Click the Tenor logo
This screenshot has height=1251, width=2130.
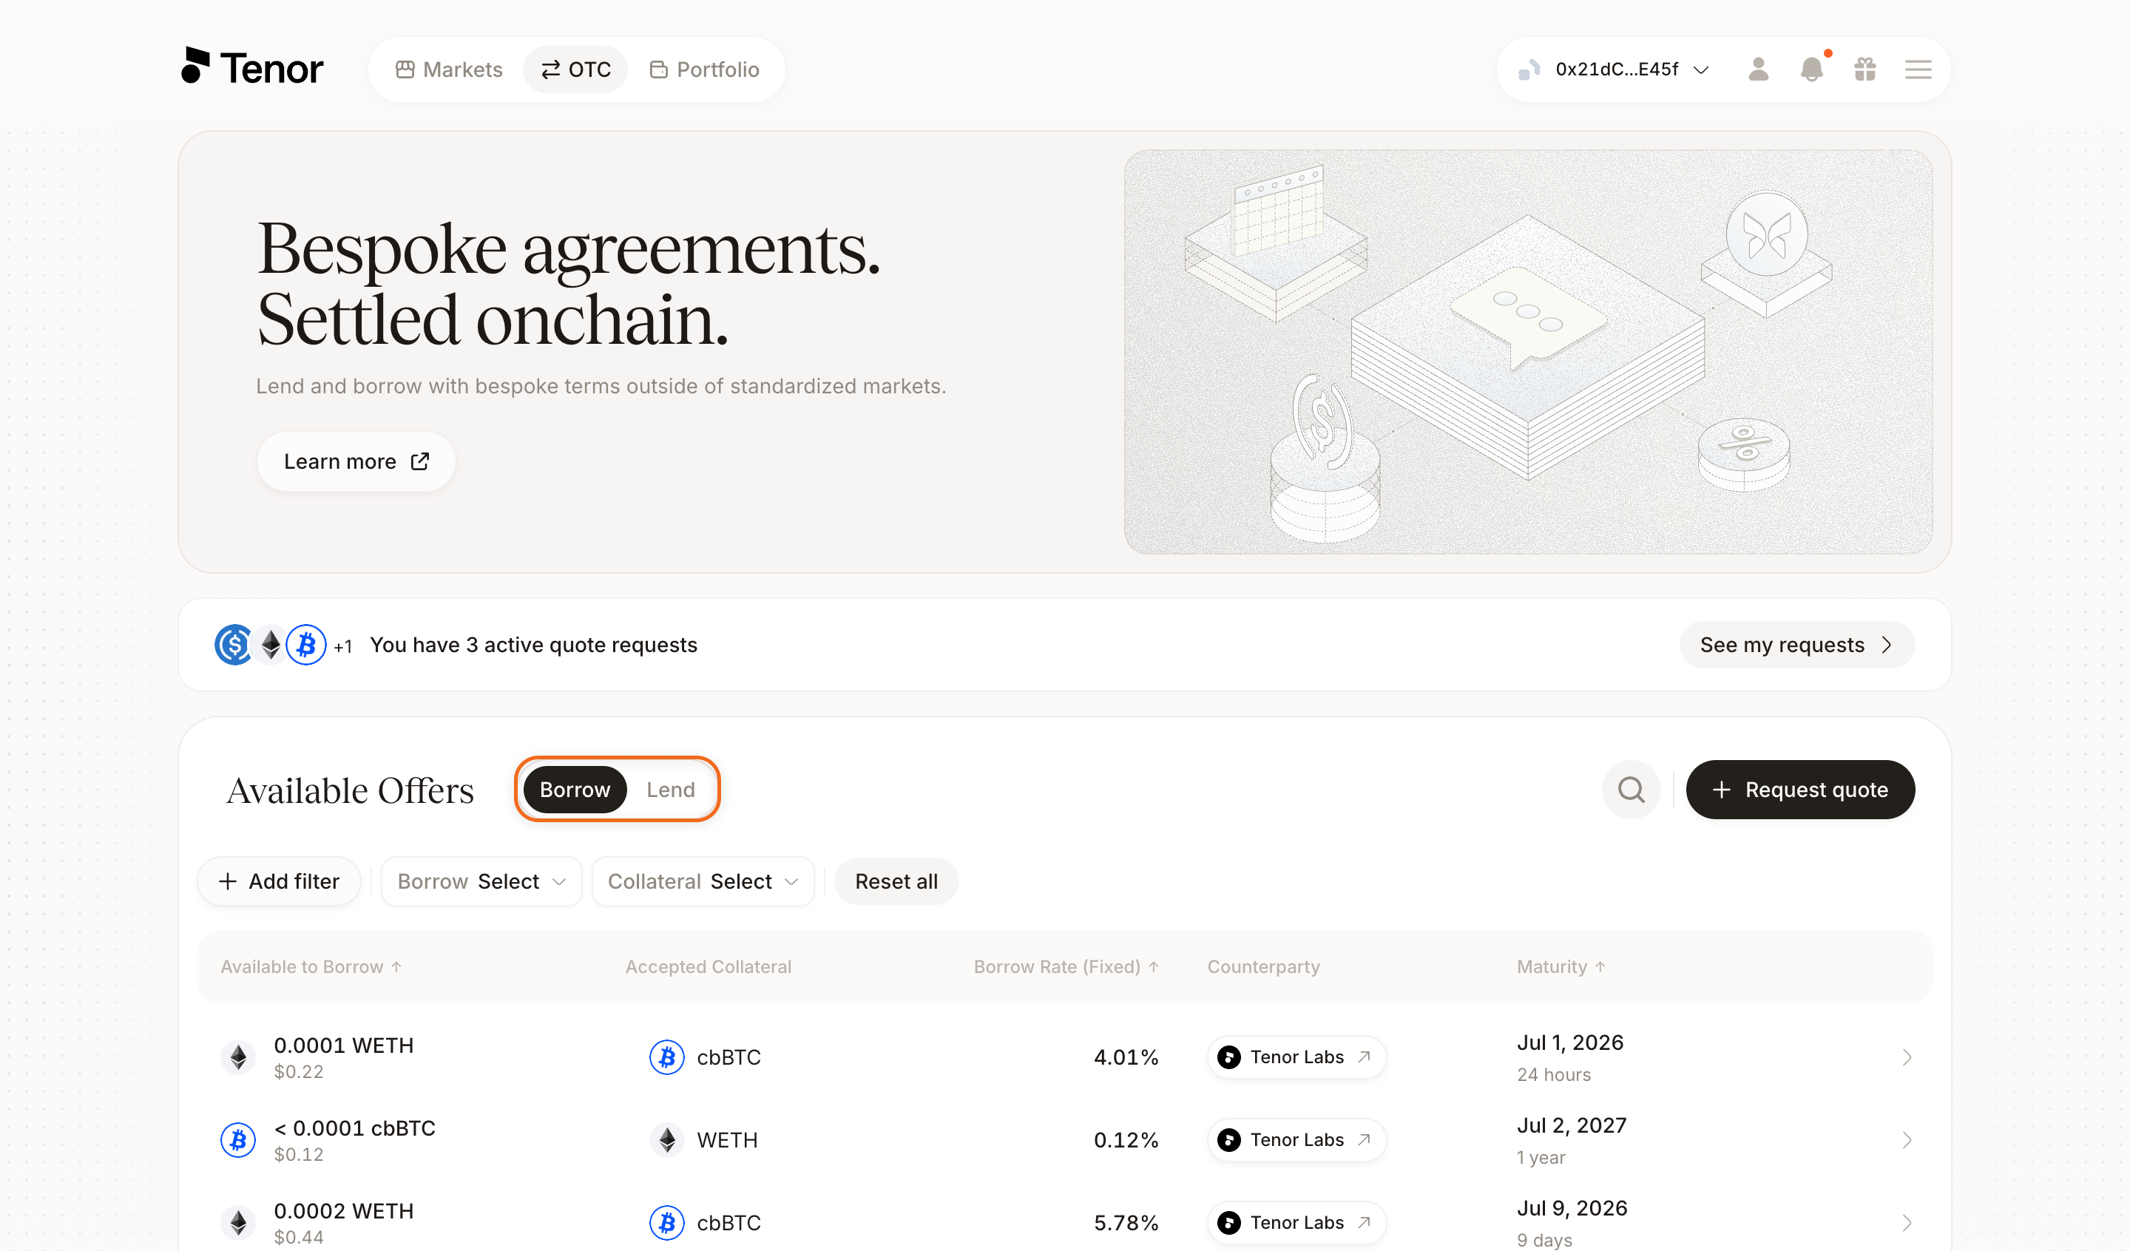pyautogui.click(x=252, y=67)
